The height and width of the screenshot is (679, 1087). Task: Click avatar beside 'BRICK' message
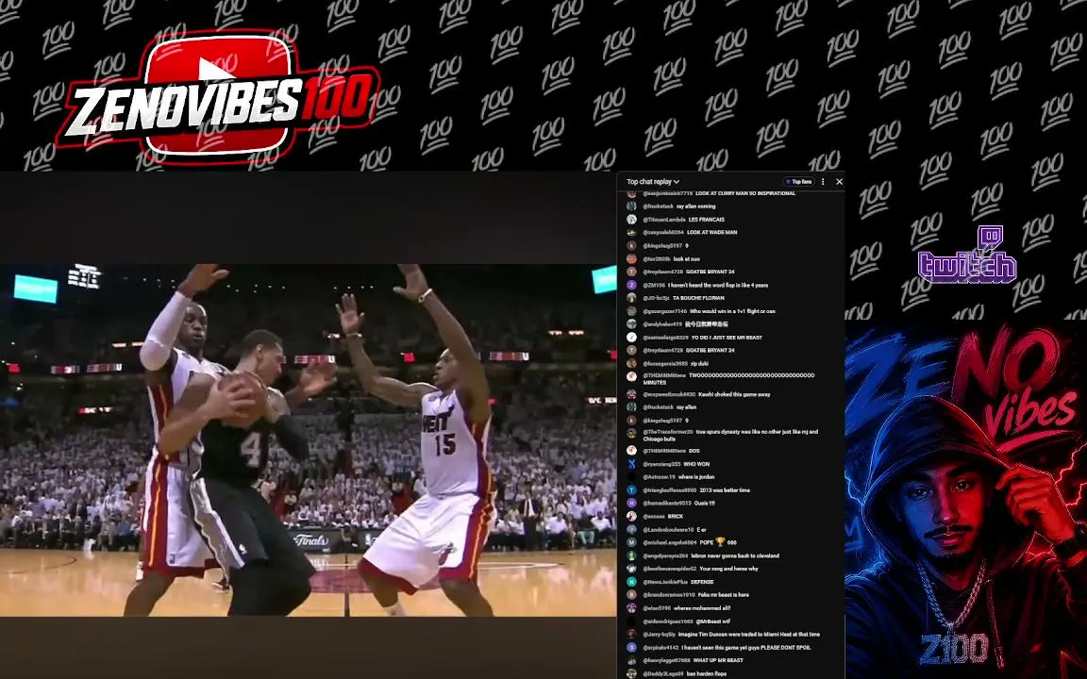(x=631, y=516)
